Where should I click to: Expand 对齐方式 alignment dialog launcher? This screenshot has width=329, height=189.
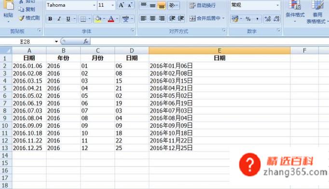(224, 31)
